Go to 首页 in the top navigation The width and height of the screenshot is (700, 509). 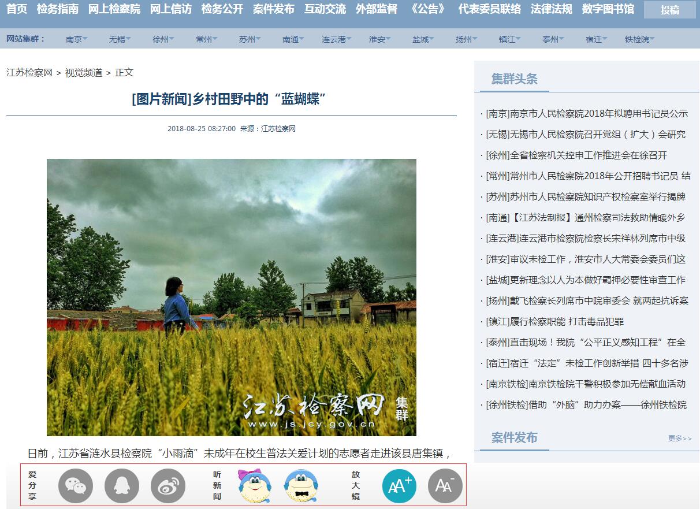(x=17, y=9)
